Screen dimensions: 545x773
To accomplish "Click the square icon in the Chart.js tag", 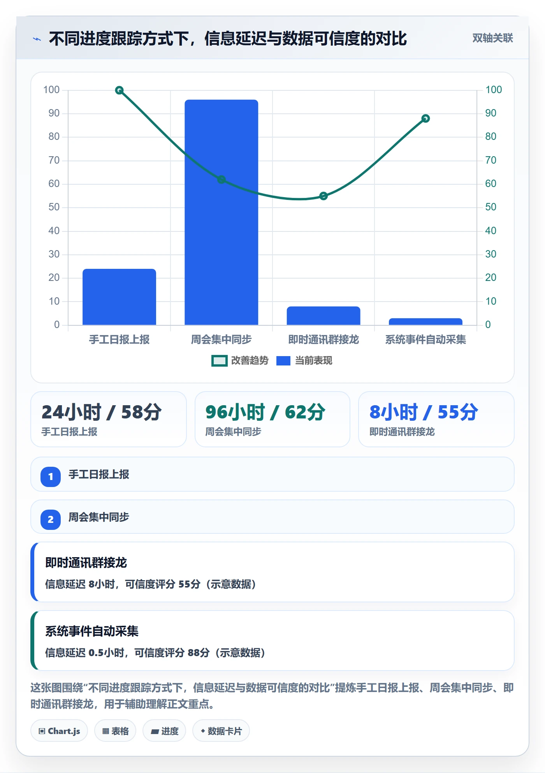I will tap(42, 731).
